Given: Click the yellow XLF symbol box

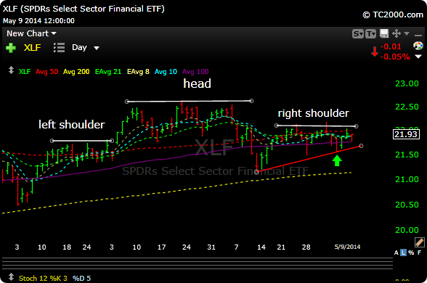Looking at the screenshot, I should tap(32, 48).
